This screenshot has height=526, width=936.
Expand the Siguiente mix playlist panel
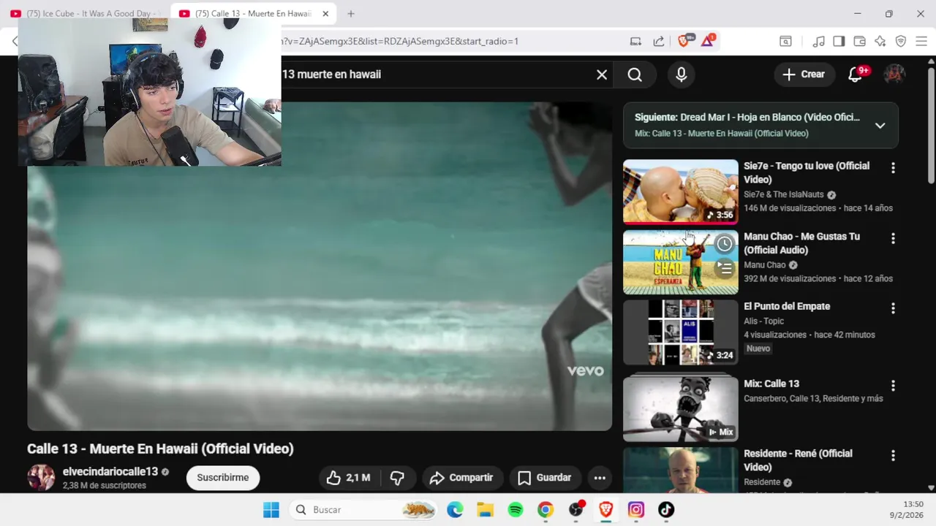[x=880, y=126]
